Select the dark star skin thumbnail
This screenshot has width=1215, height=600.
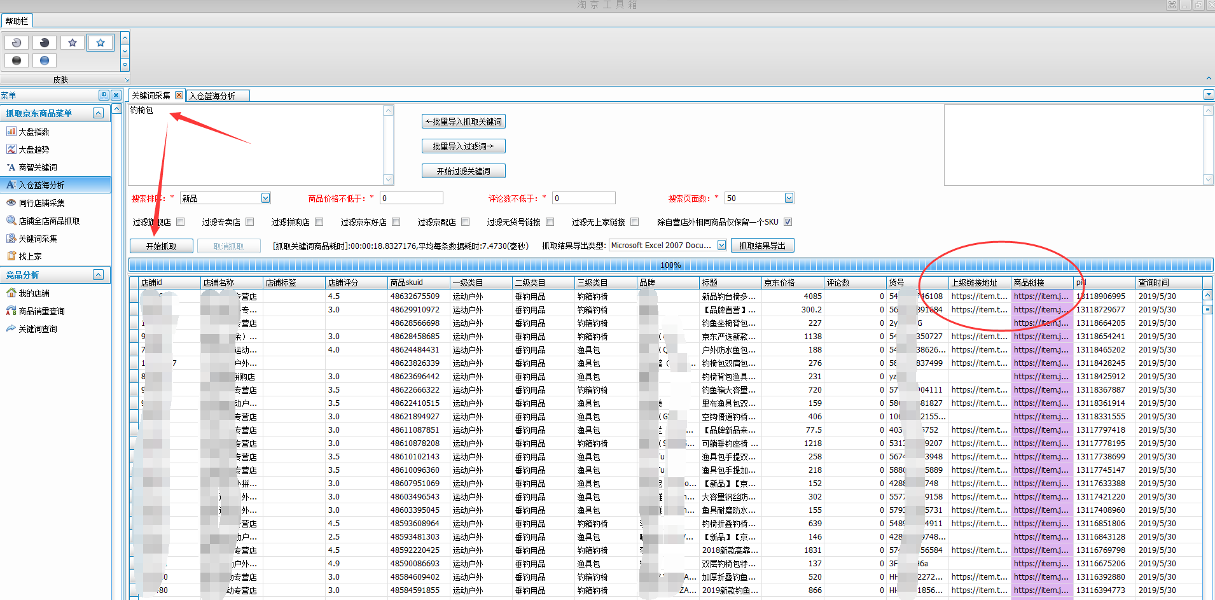73,43
